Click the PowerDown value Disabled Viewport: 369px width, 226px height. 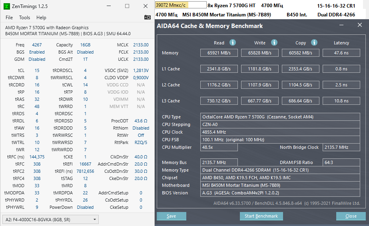click(x=85, y=207)
